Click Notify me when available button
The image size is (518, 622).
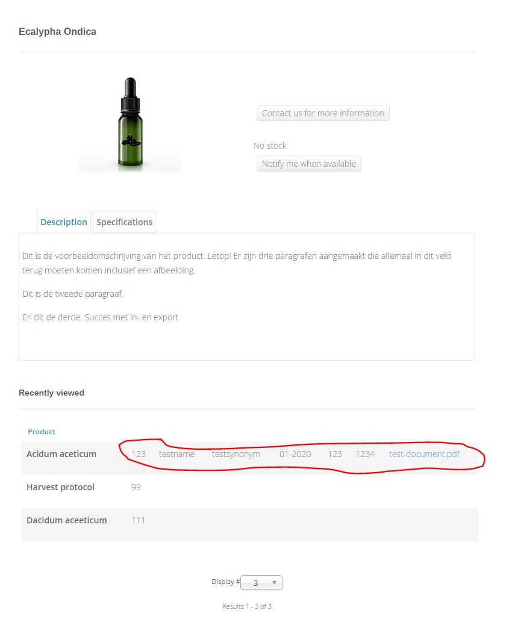click(309, 164)
